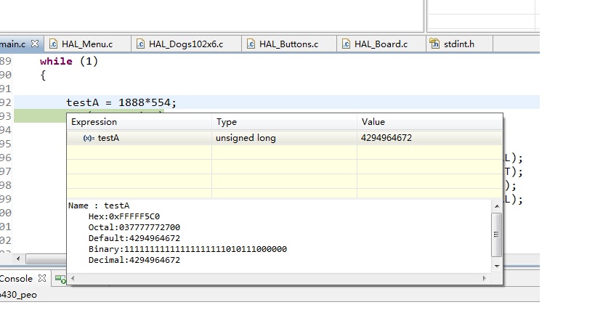Click the code line 'testA = 1888*554;'
Image resolution: width=595 pixels, height=334 pixels.
pos(121,102)
